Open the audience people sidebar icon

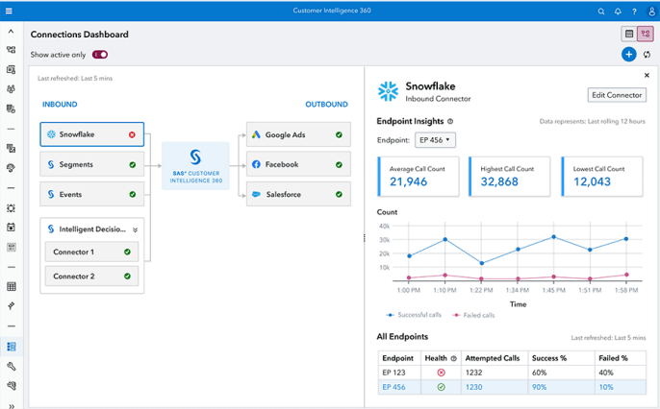coord(12,88)
